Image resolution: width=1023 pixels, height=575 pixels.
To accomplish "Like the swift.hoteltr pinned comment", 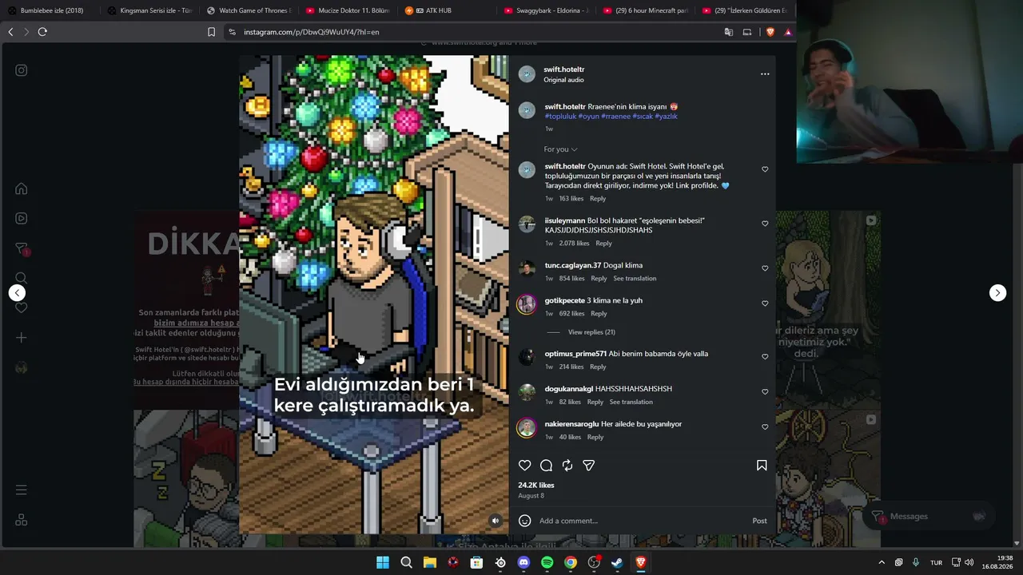I will (x=765, y=169).
